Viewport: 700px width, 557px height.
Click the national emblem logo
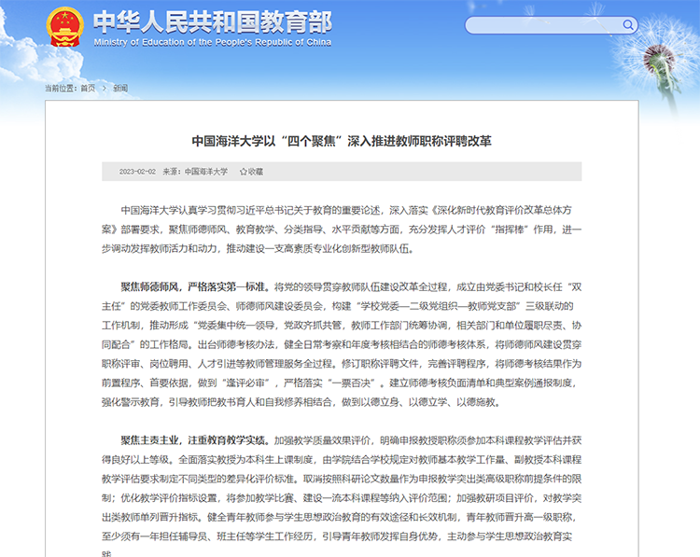pos(65,27)
